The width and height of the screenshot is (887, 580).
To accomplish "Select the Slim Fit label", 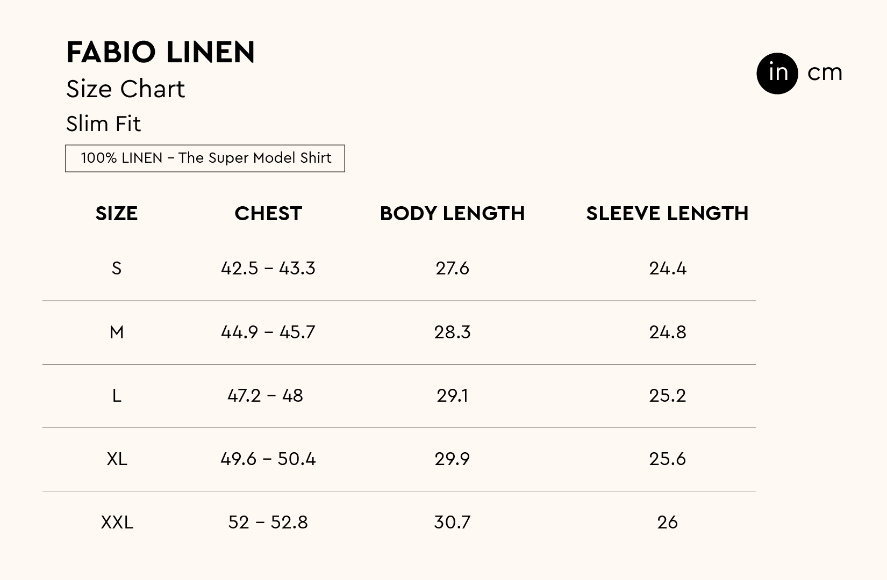I will coord(103,124).
